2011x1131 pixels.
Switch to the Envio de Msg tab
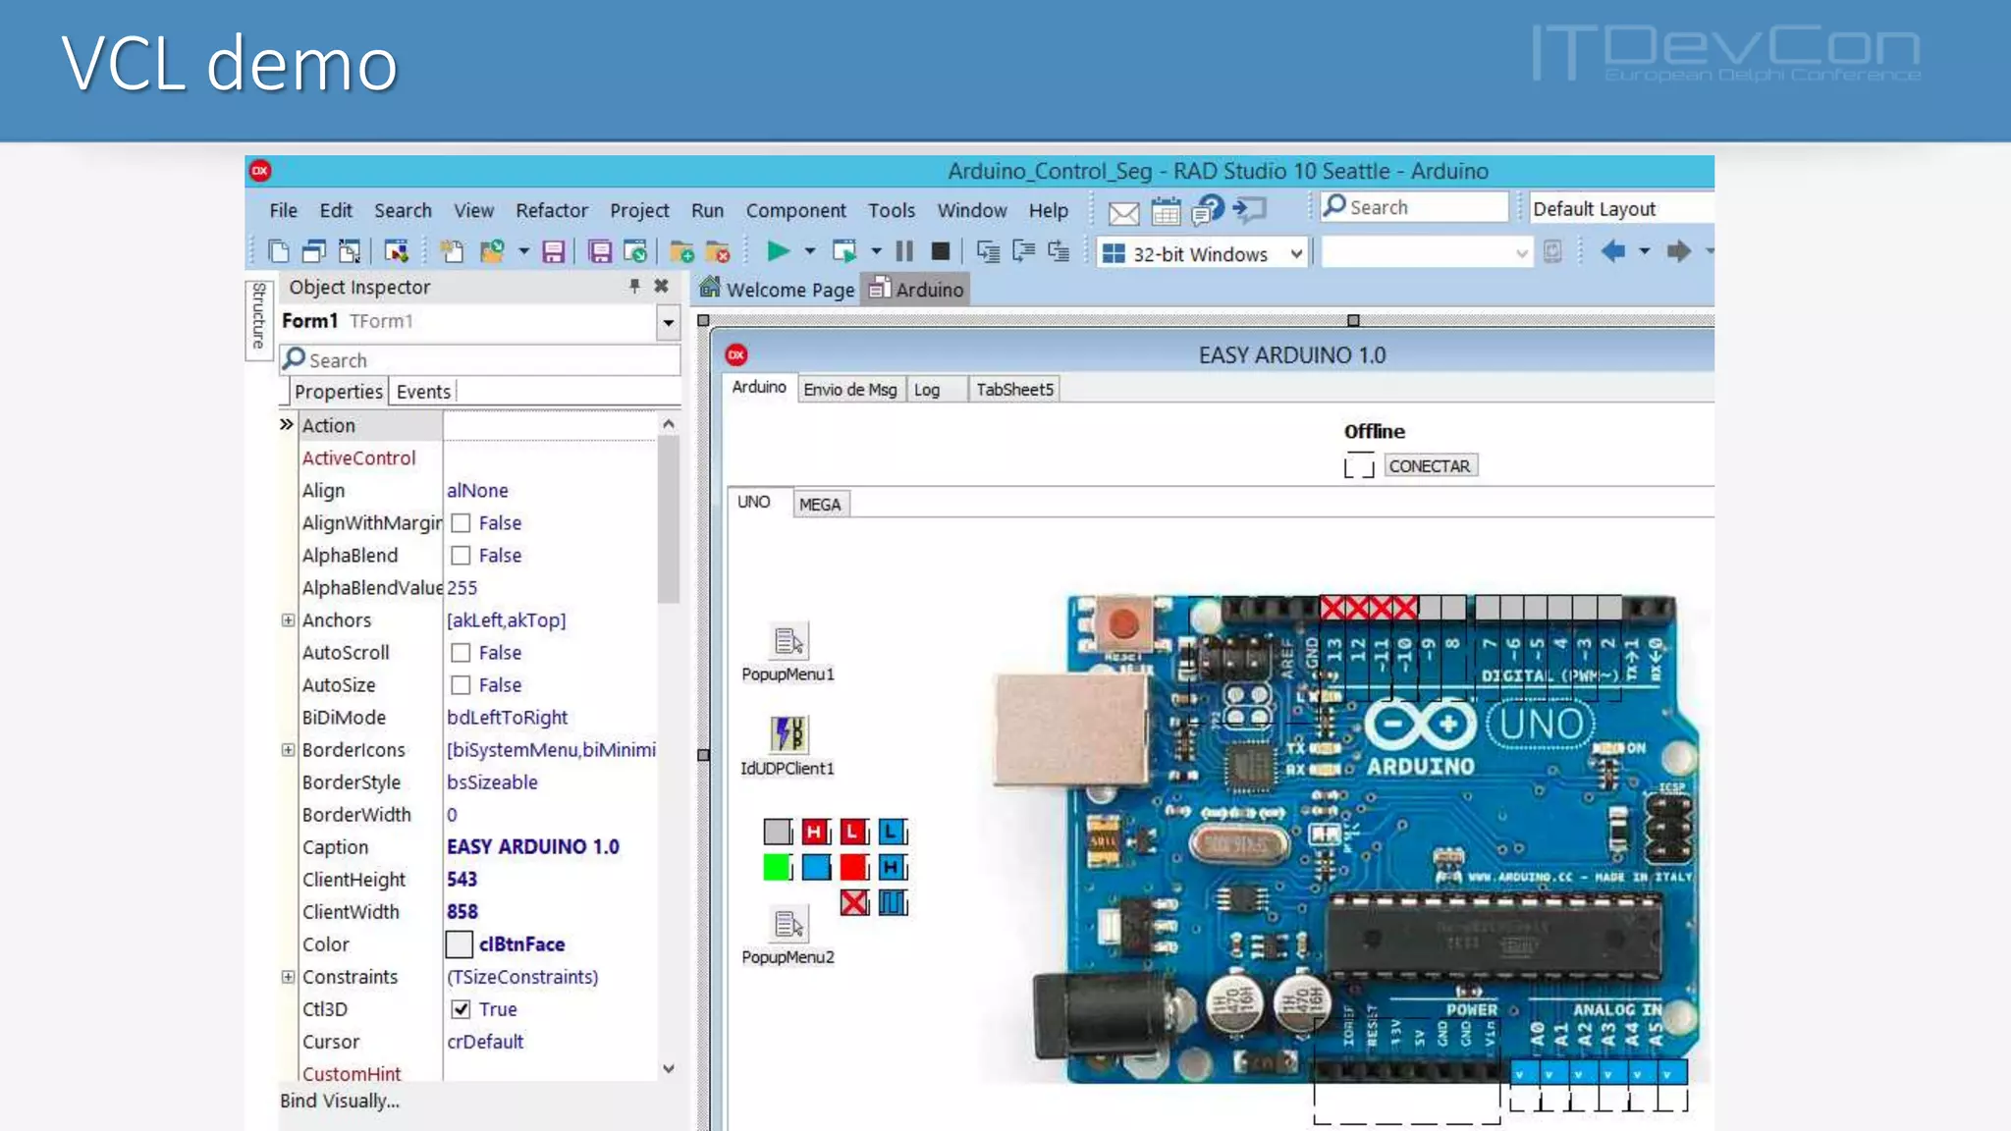850,390
